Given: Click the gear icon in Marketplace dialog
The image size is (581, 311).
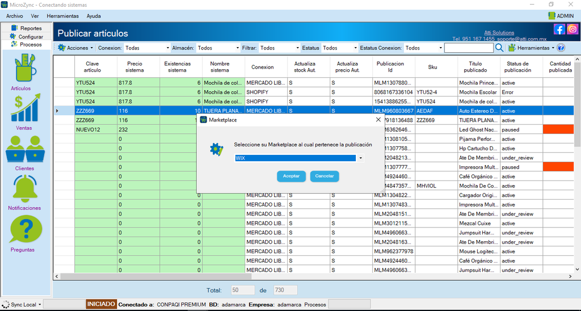Looking at the screenshot, I should pos(216,149).
